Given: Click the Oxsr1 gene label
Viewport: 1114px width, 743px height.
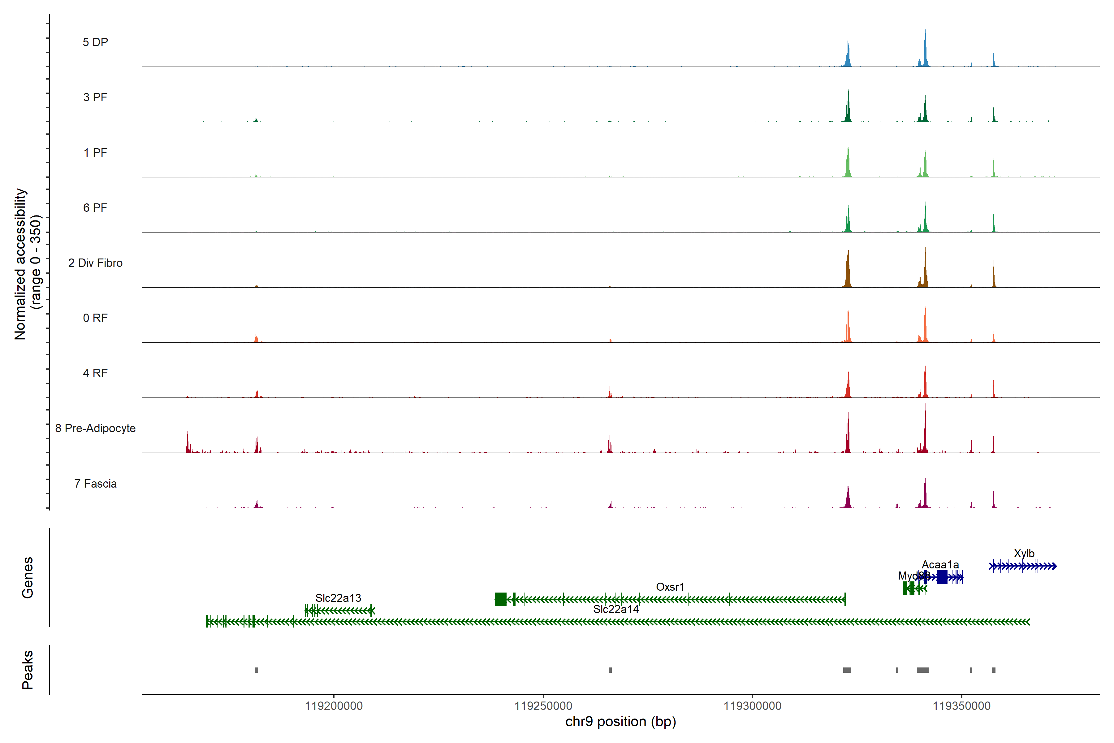Looking at the screenshot, I should click(670, 587).
